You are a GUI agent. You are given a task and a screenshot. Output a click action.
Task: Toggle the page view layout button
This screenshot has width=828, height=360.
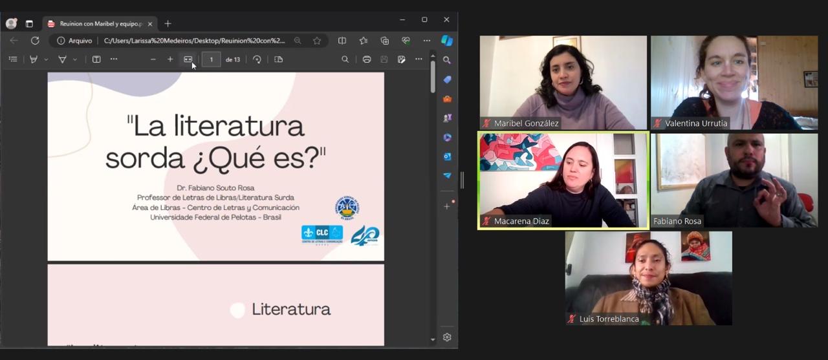(279, 59)
